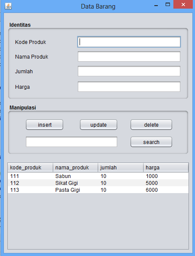Select the cell with code 111

[x=30, y=176]
